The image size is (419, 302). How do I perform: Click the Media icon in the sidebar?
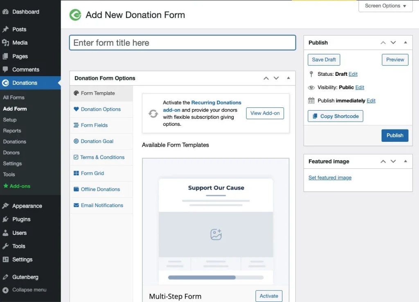click(x=5, y=43)
